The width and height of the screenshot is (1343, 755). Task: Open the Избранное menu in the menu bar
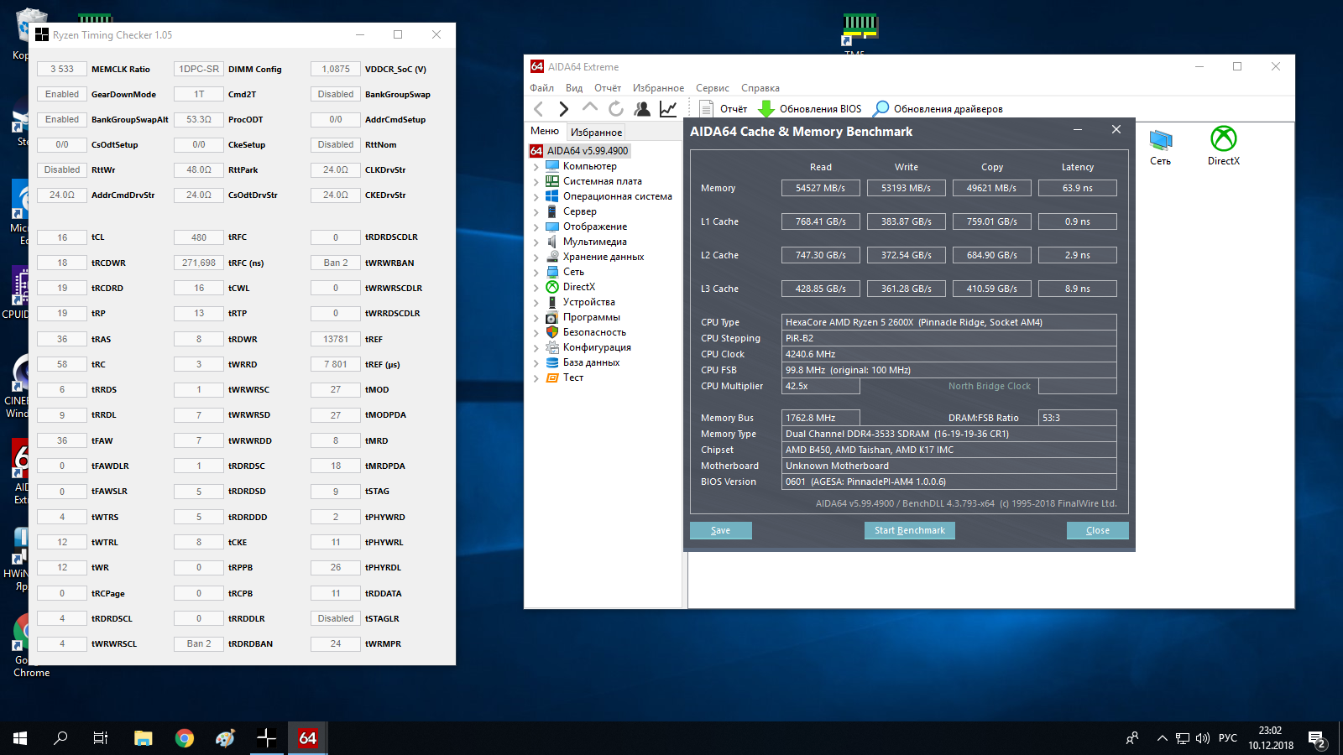[658, 88]
